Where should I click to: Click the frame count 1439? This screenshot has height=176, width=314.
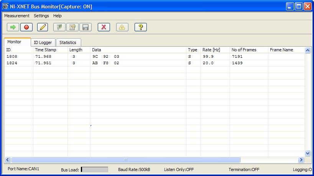(237, 63)
